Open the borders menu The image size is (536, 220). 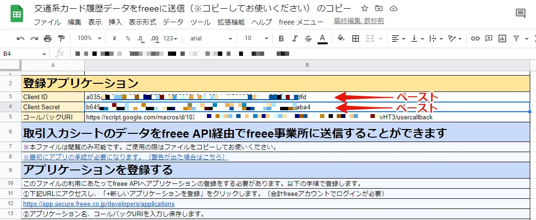tap(356, 39)
